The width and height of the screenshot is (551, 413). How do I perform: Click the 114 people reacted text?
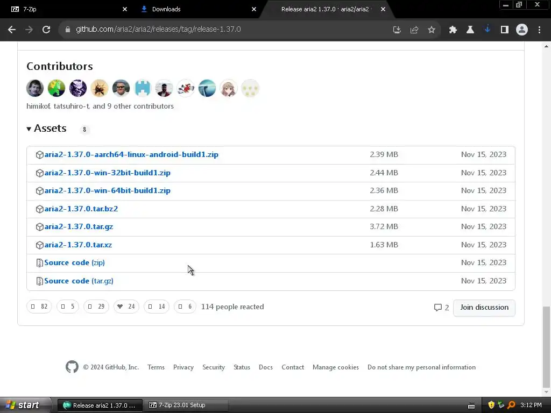(x=232, y=307)
